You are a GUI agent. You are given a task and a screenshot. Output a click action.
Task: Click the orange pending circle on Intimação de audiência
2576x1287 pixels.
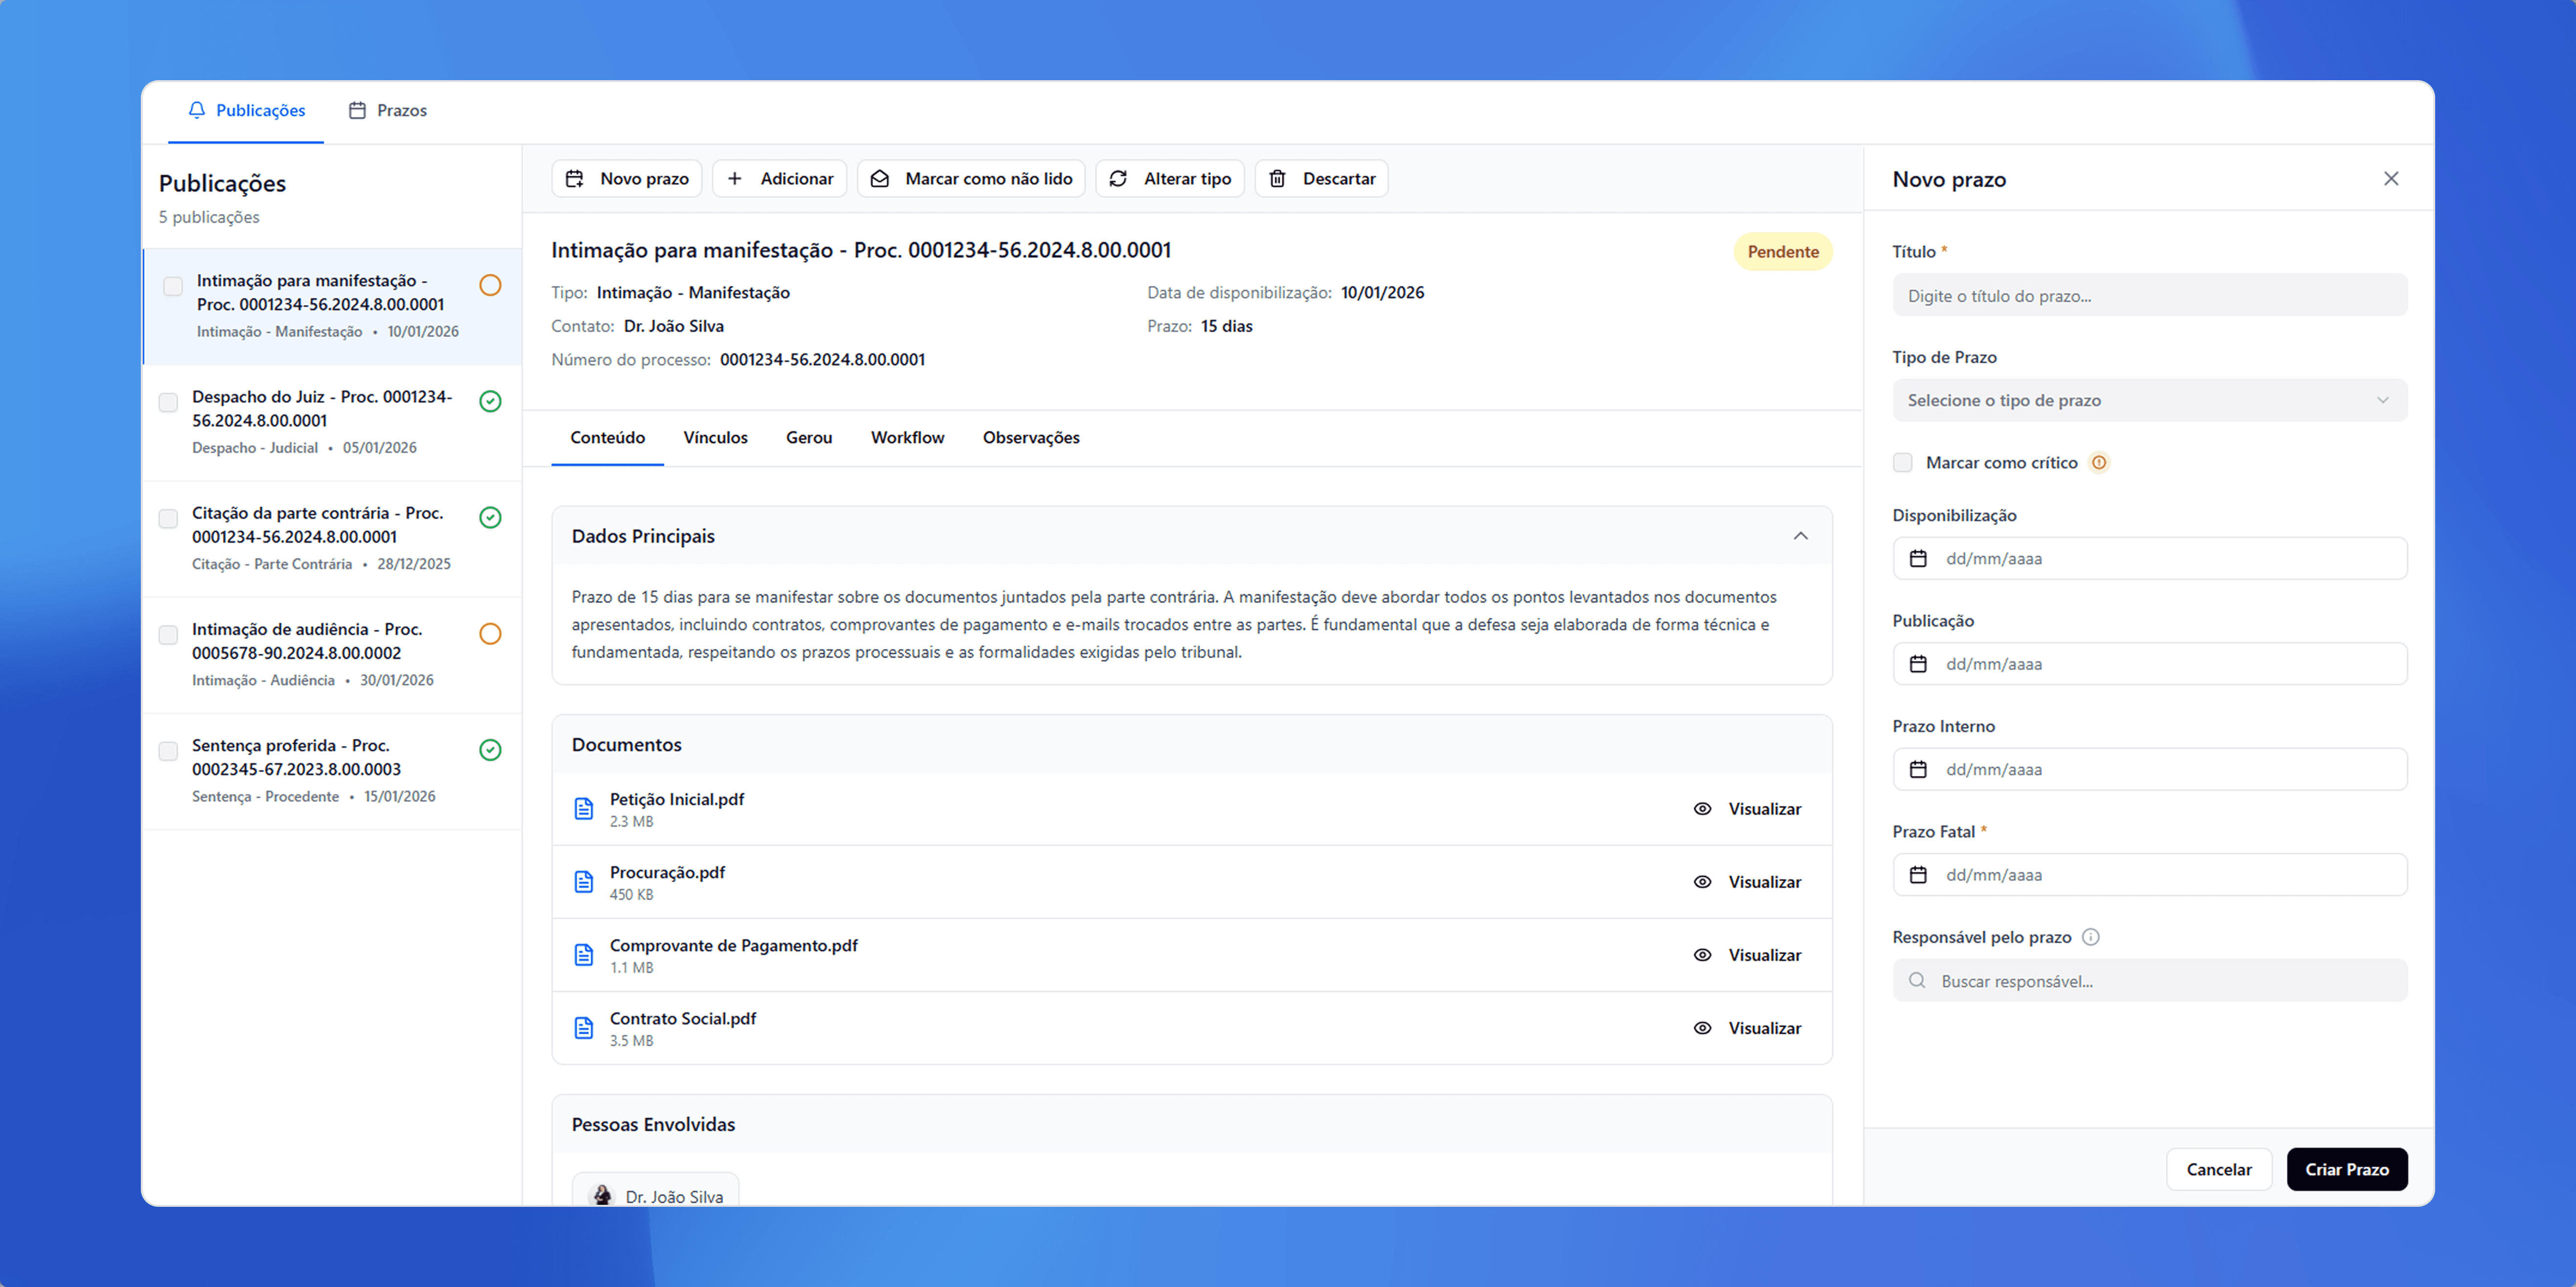pyautogui.click(x=490, y=634)
